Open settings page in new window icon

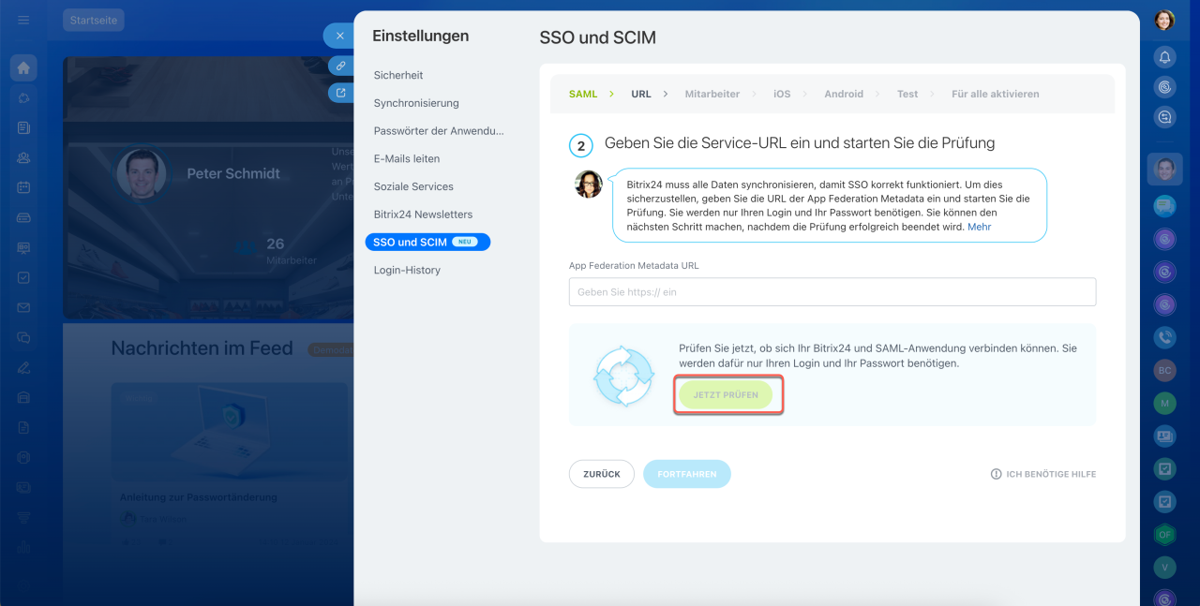coord(340,93)
